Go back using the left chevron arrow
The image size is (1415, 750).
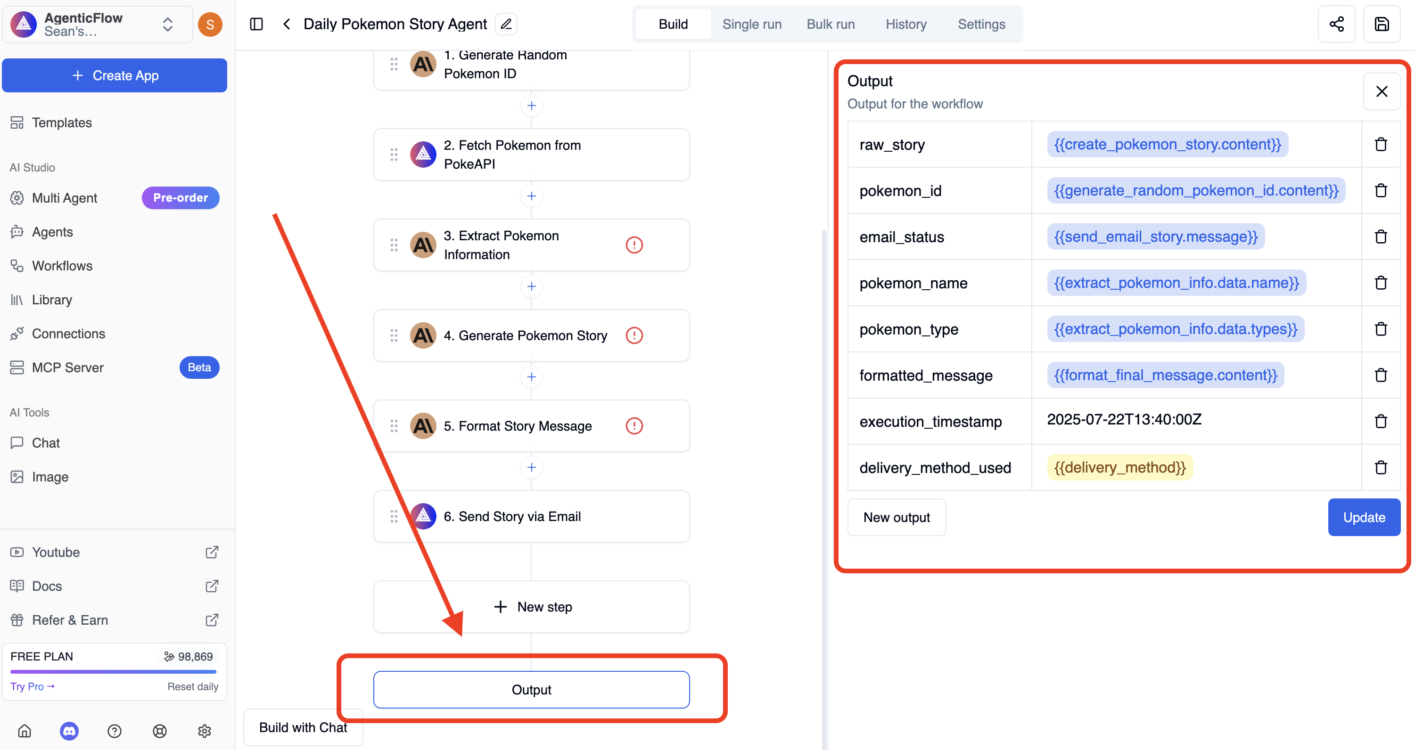point(286,24)
